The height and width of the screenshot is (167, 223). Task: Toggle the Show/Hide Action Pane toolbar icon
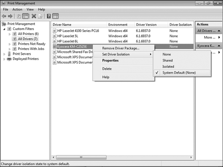click(x=55, y=16)
